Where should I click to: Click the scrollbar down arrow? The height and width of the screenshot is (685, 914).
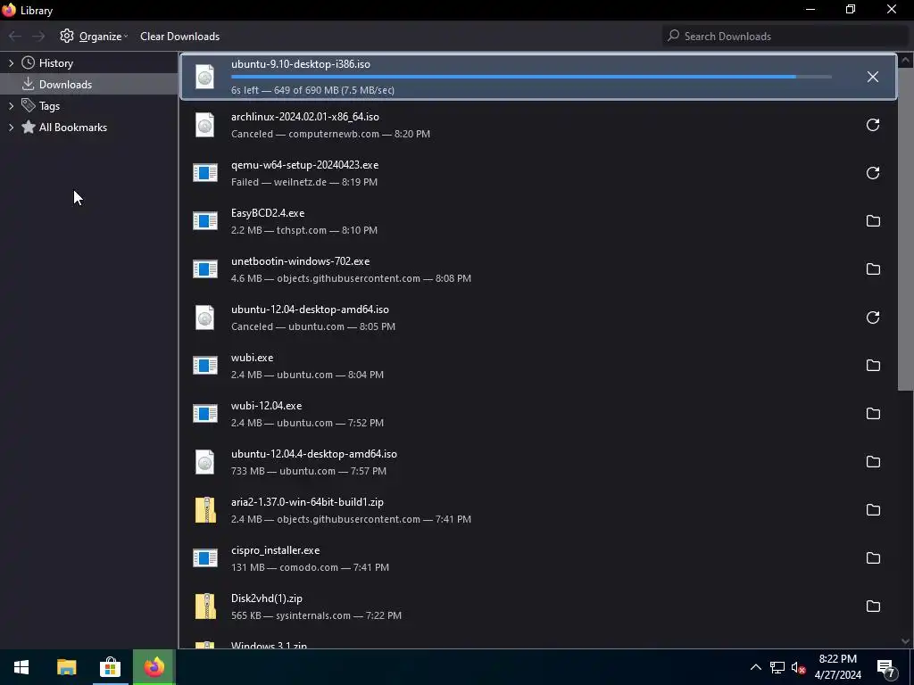pyautogui.click(x=905, y=640)
